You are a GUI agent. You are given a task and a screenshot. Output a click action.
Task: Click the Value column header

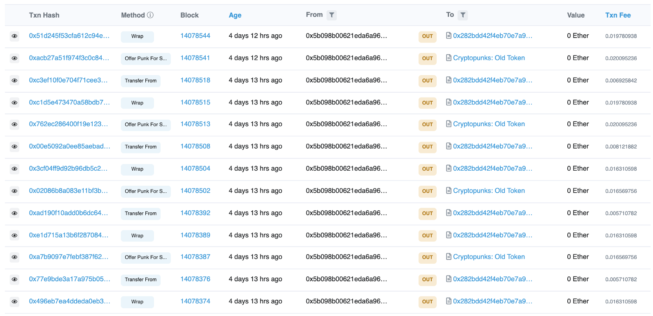point(575,15)
